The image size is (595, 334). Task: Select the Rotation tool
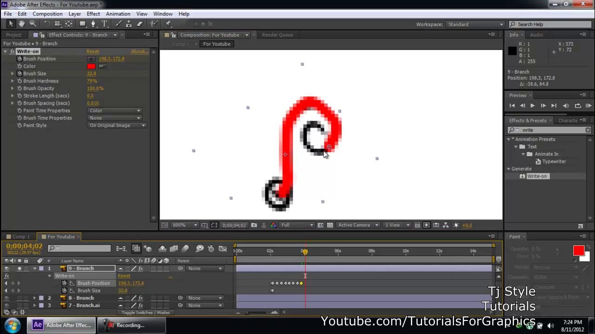coord(47,24)
